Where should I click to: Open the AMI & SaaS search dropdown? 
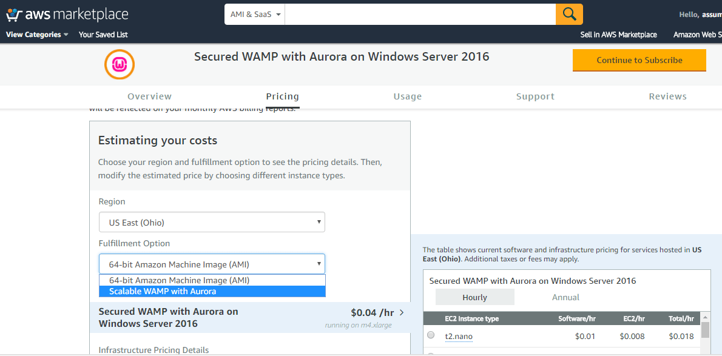255,14
